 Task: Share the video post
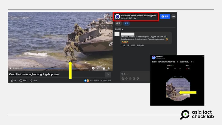coord(33,80)
